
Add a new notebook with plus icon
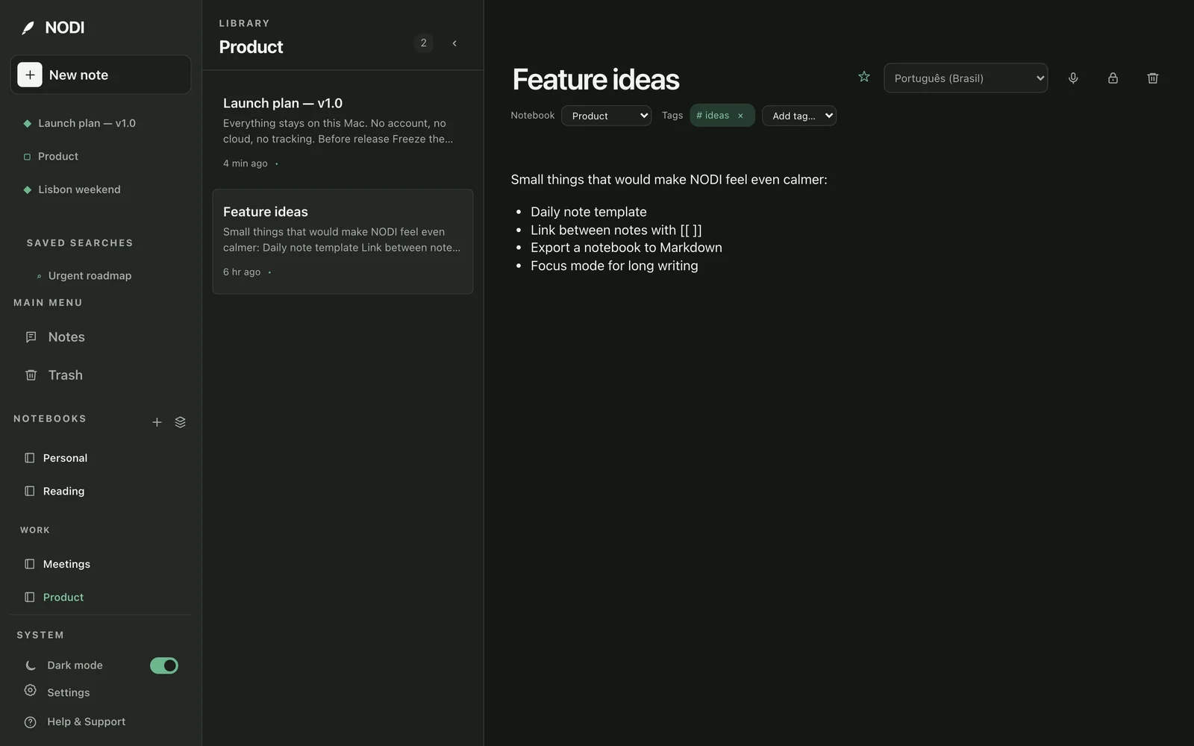(157, 422)
